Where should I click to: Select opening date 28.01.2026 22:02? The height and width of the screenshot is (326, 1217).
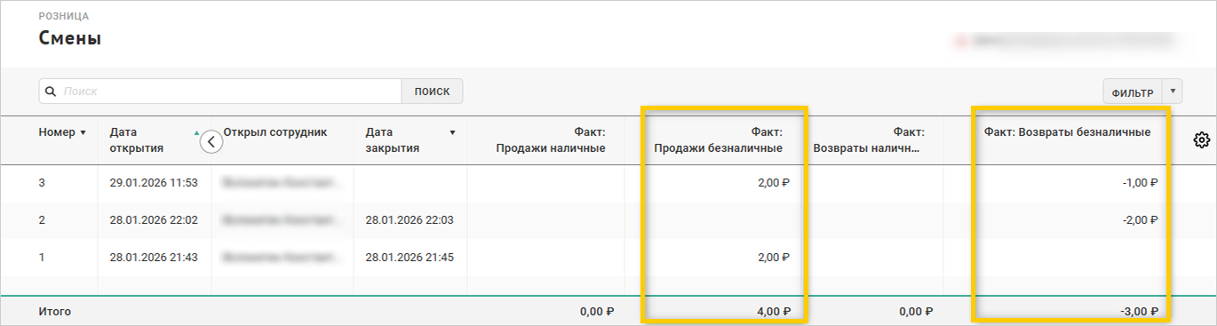click(154, 220)
